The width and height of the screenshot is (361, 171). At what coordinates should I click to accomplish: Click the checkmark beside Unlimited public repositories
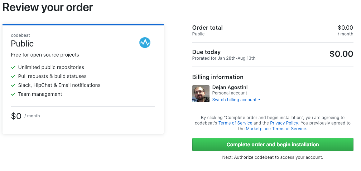pyautogui.click(x=13, y=67)
